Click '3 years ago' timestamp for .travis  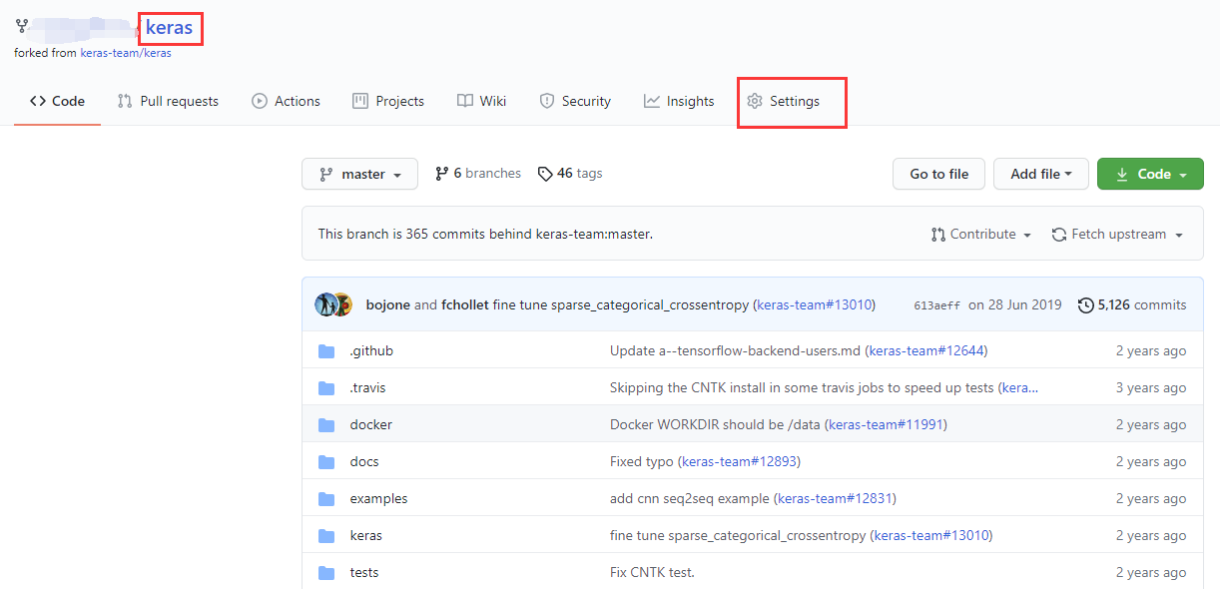pyautogui.click(x=1151, y=388)
